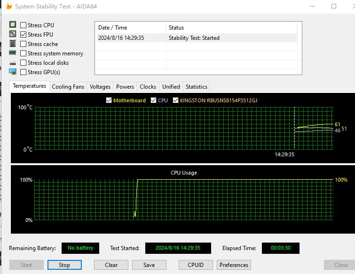The image size is (355, 274).
Task: Click the cache chip icon beside Stress cache
Action: click(x=13, y=44)
